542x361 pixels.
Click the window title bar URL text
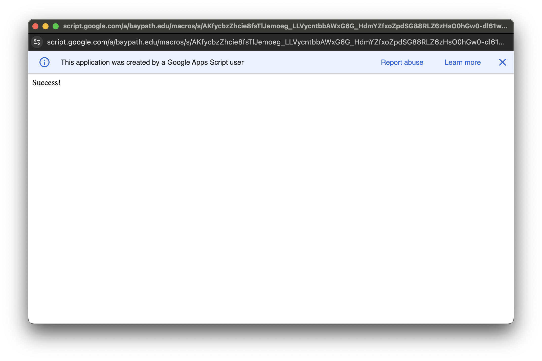tap(285, 26)
